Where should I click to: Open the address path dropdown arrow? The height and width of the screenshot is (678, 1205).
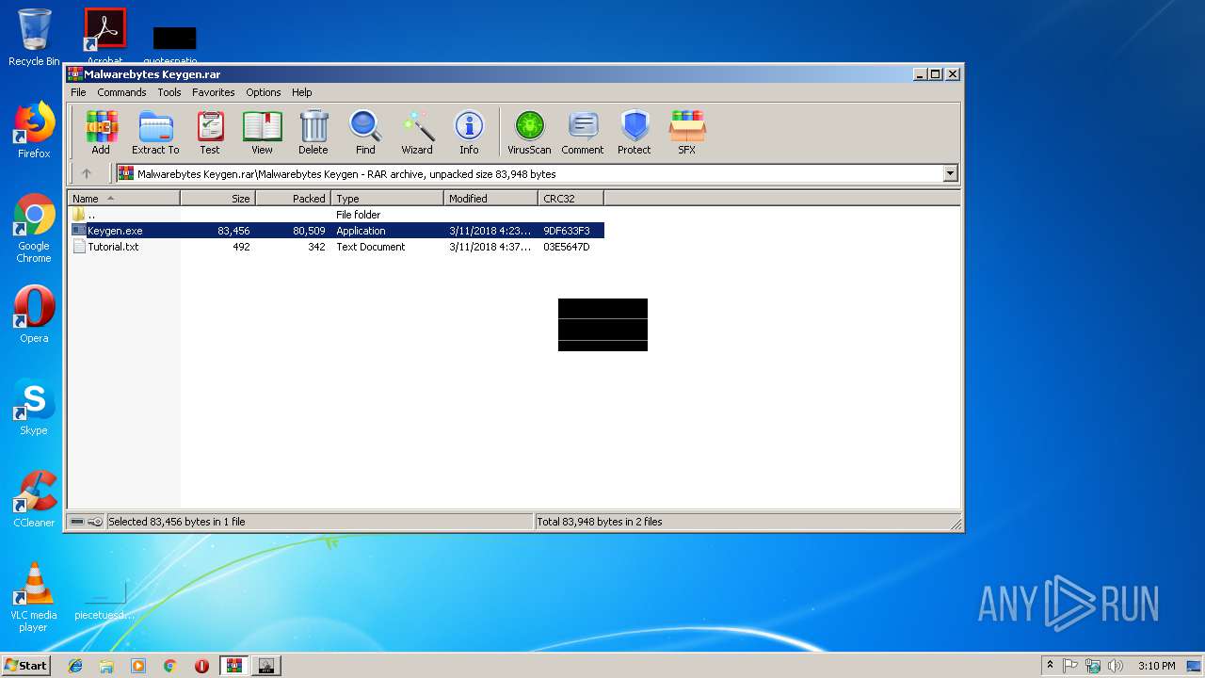[x=950, y=173]
